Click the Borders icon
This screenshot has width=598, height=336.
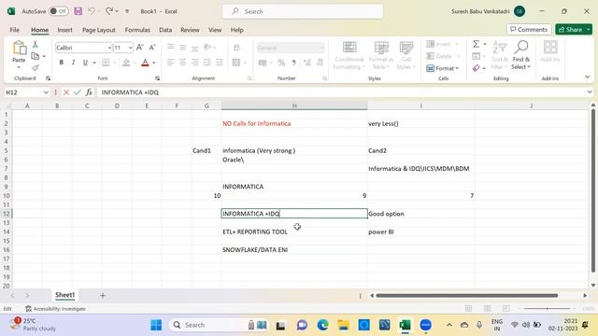click(106, 63)
